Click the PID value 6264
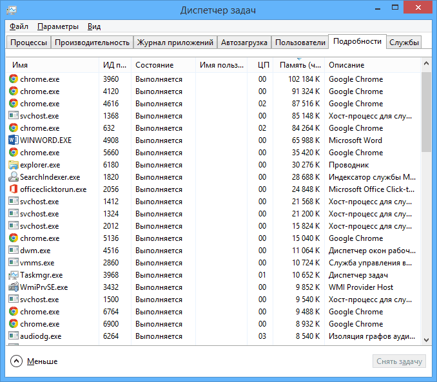437x382 pixels. point(111,336)
